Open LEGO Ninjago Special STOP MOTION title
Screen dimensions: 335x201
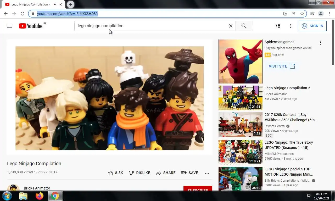(289, 172)
